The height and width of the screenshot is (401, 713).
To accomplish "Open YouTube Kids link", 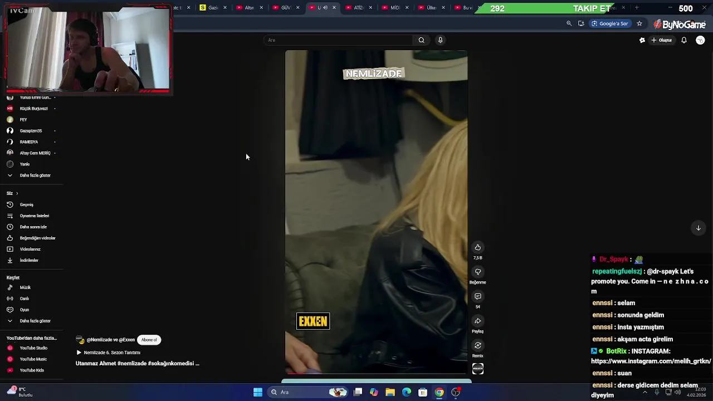I will pyautogui.click(x=32, y=370).
